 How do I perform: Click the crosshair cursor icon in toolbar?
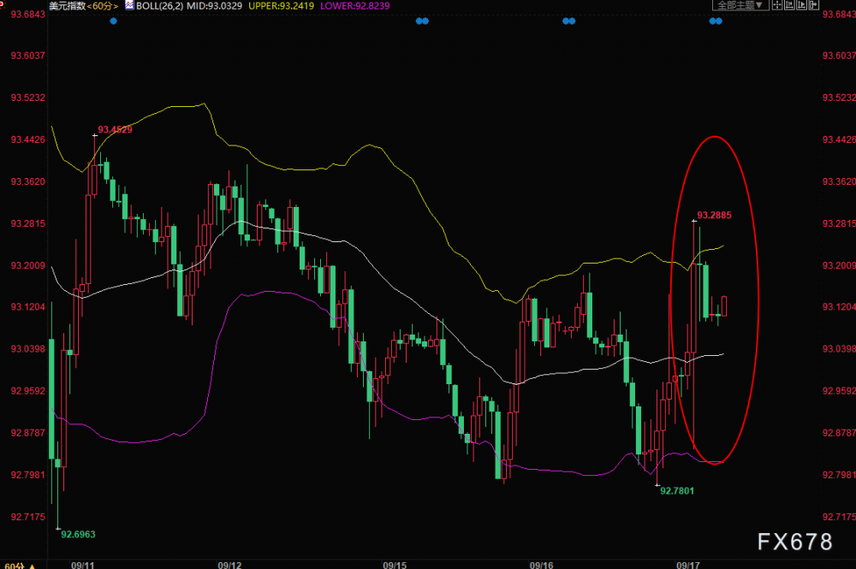coord(777,5)
